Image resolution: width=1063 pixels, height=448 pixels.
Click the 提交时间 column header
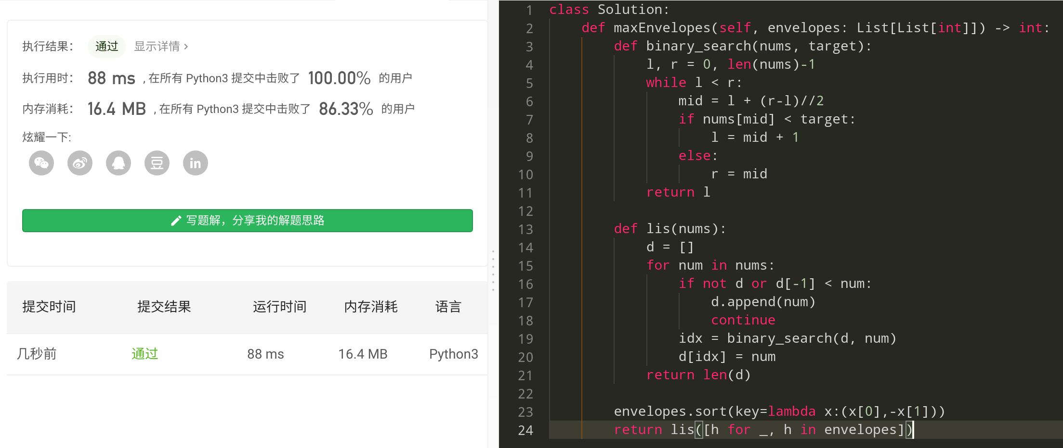49,307
